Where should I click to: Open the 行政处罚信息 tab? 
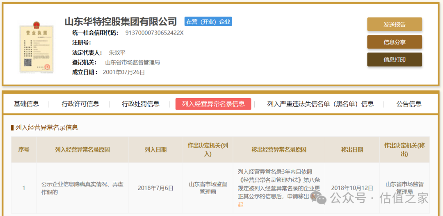(141, 104)
